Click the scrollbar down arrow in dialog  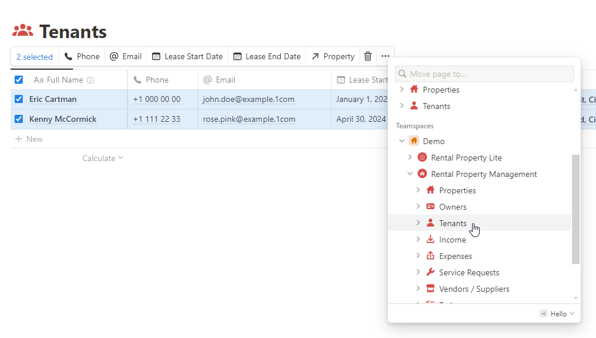[x=576, y=298]
